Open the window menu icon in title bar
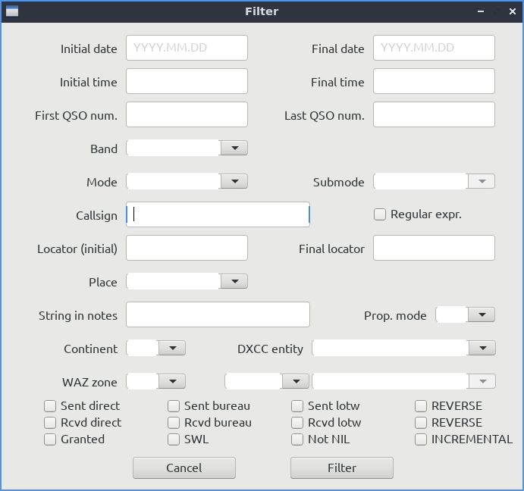524x491 pixels. pyautogui.click(x=12, y=11)
